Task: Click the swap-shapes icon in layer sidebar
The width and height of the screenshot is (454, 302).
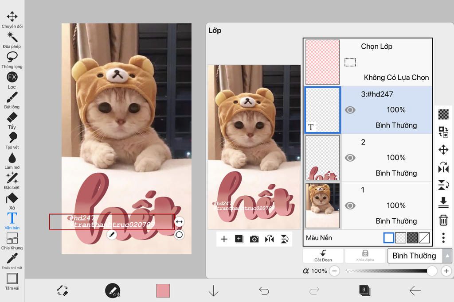Action: (x=443, y=132)
